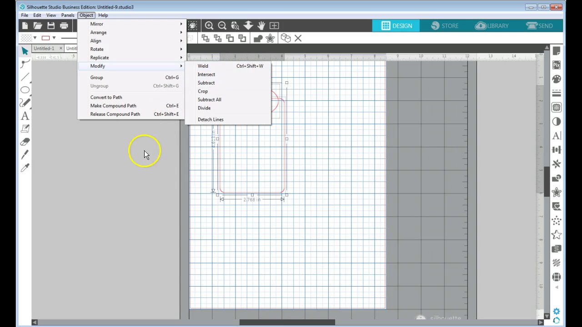Choose Intersect from the Modify submenu
The height and width of the screenshot is (327, 582).
click(228, 74)
